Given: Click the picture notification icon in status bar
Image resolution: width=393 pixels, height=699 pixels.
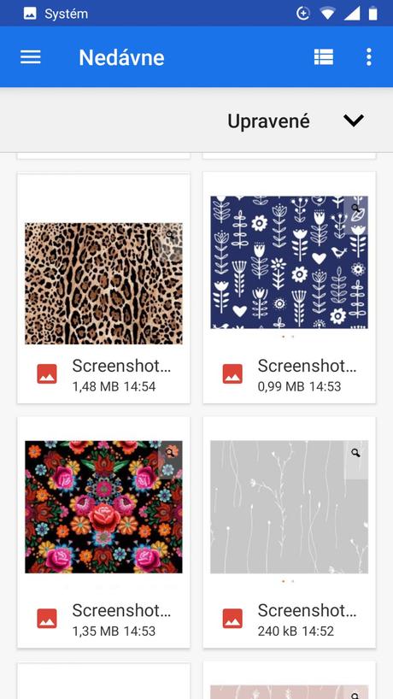Looking at the screenshot, I should pyautogui.click(x=30, y=14).
